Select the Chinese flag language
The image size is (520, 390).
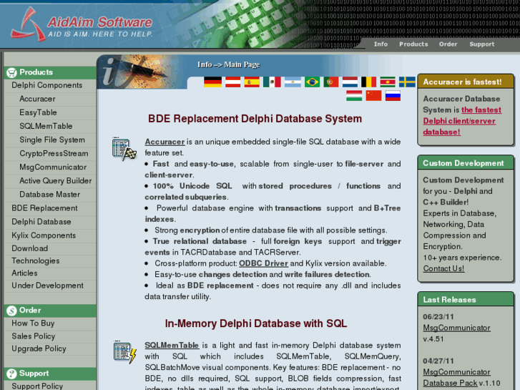click(x=374, y=96)
